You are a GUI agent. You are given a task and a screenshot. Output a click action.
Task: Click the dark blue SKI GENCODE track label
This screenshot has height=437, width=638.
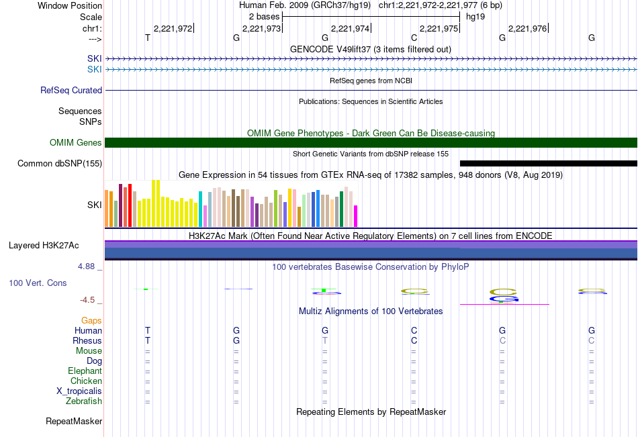(95, 58)
